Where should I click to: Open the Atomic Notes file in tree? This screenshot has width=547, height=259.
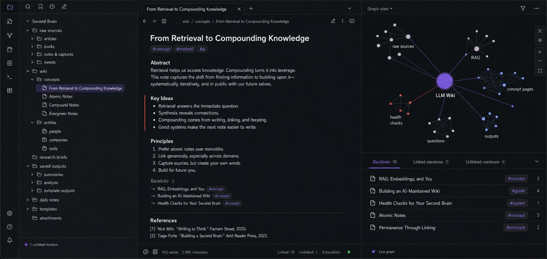[61, 96]
